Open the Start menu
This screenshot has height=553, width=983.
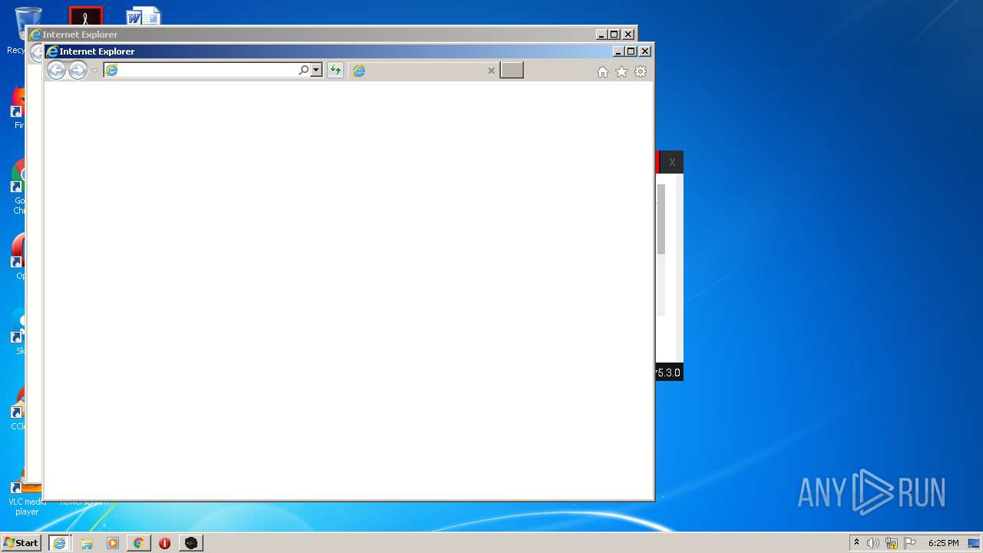[x=21, y=543]
